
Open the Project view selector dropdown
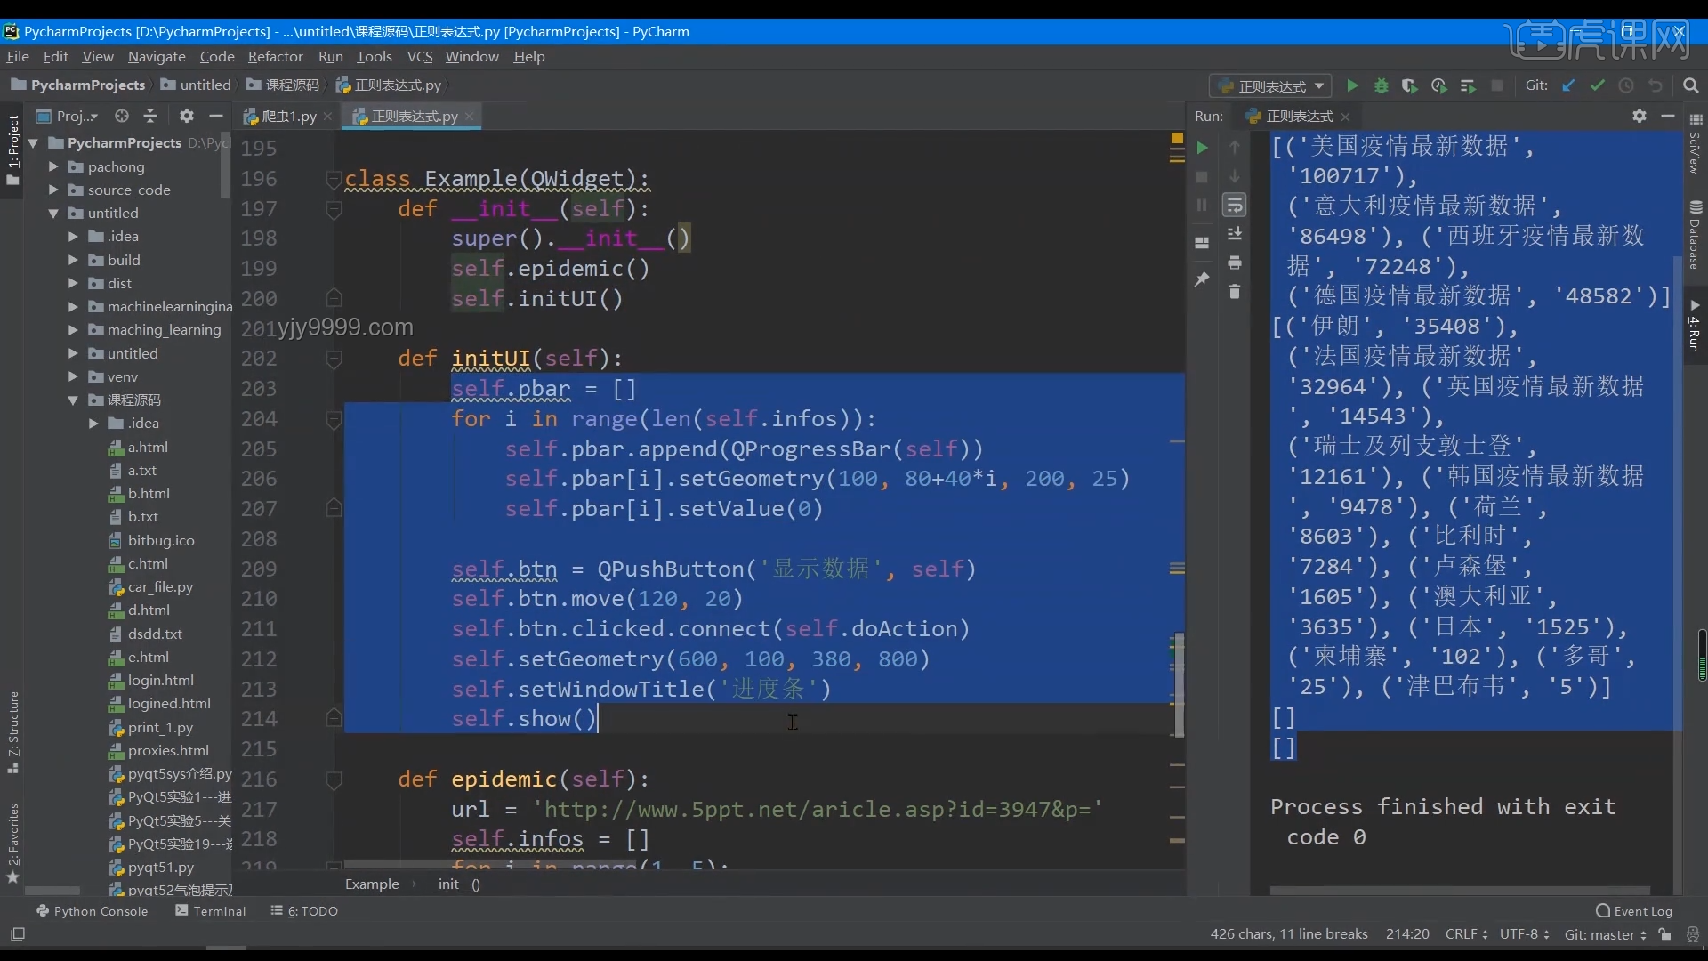tap(67, 116)
